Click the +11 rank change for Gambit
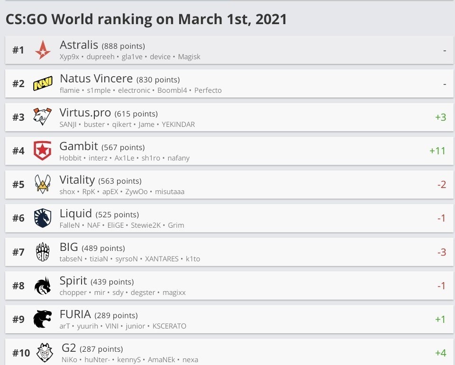The width and height of the screenshot is (455, 365). [x=438, y=150]
